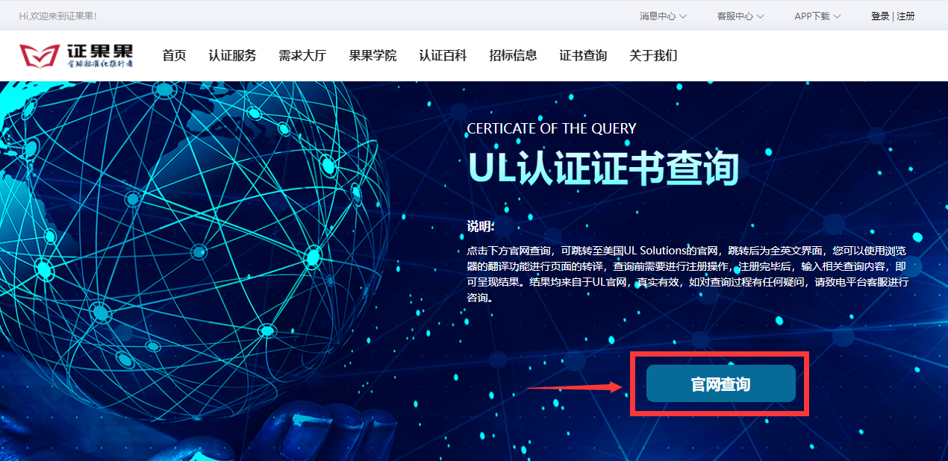Expand the APP下载 dropdown arrow
Image resolution: width=948 pixels, height=461 pixels.
[837, 16]
